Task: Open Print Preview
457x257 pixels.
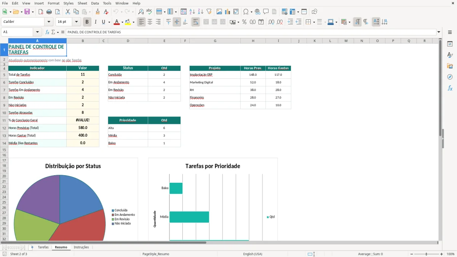Action: coord(58,12)
